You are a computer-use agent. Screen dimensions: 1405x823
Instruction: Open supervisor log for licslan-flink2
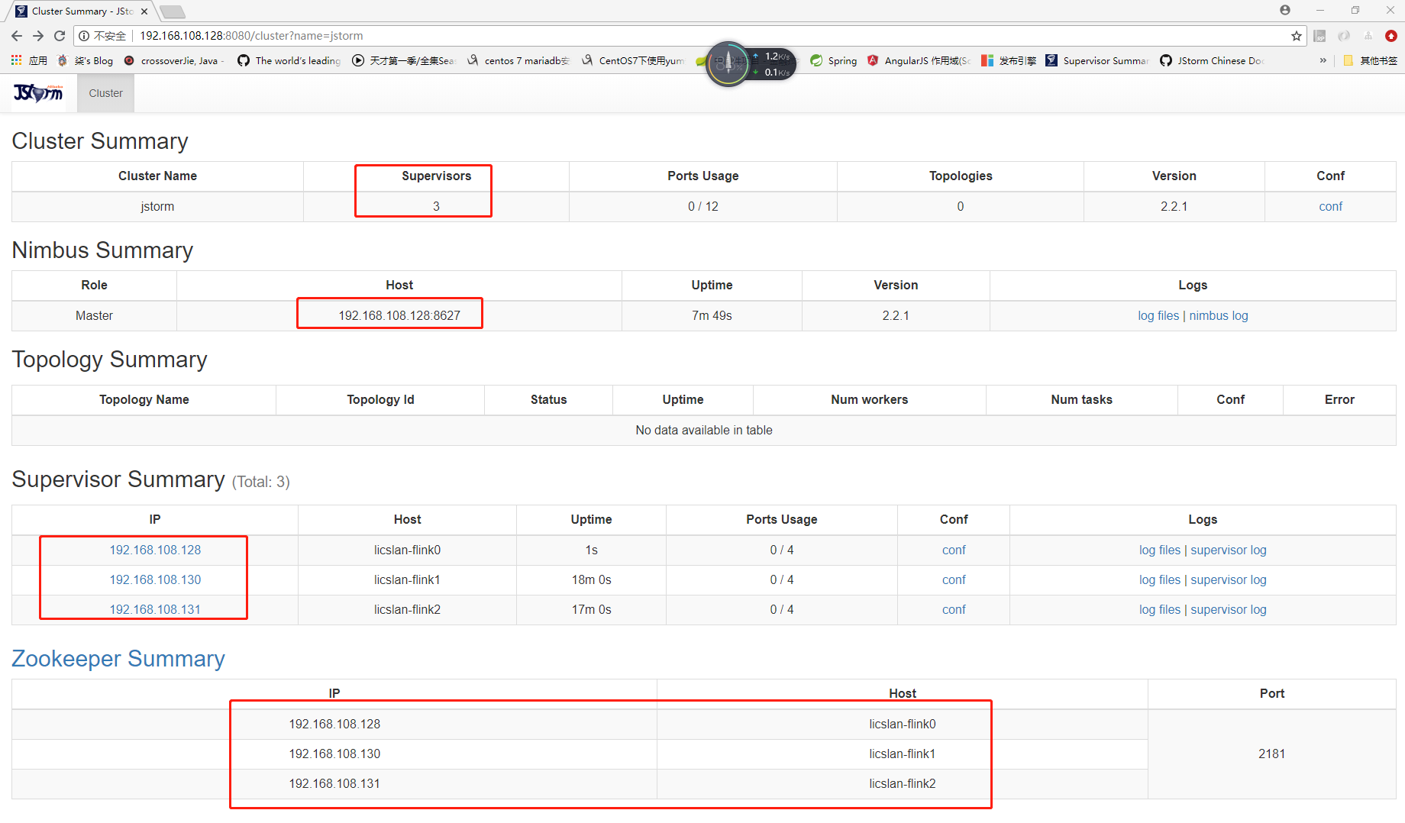point(1229,609)
